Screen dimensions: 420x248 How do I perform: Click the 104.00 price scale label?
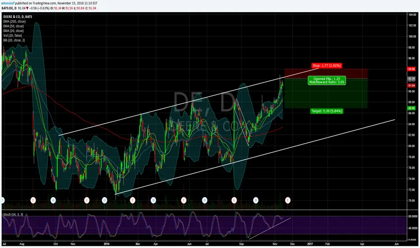[x=412, y=14]
